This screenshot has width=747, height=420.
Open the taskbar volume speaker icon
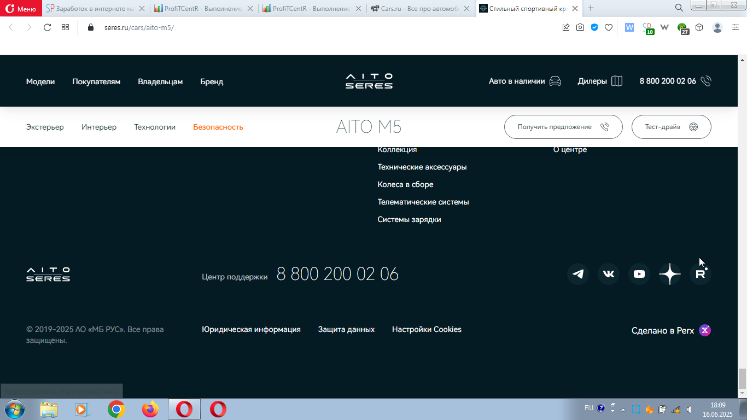click(x=690, y=409)
